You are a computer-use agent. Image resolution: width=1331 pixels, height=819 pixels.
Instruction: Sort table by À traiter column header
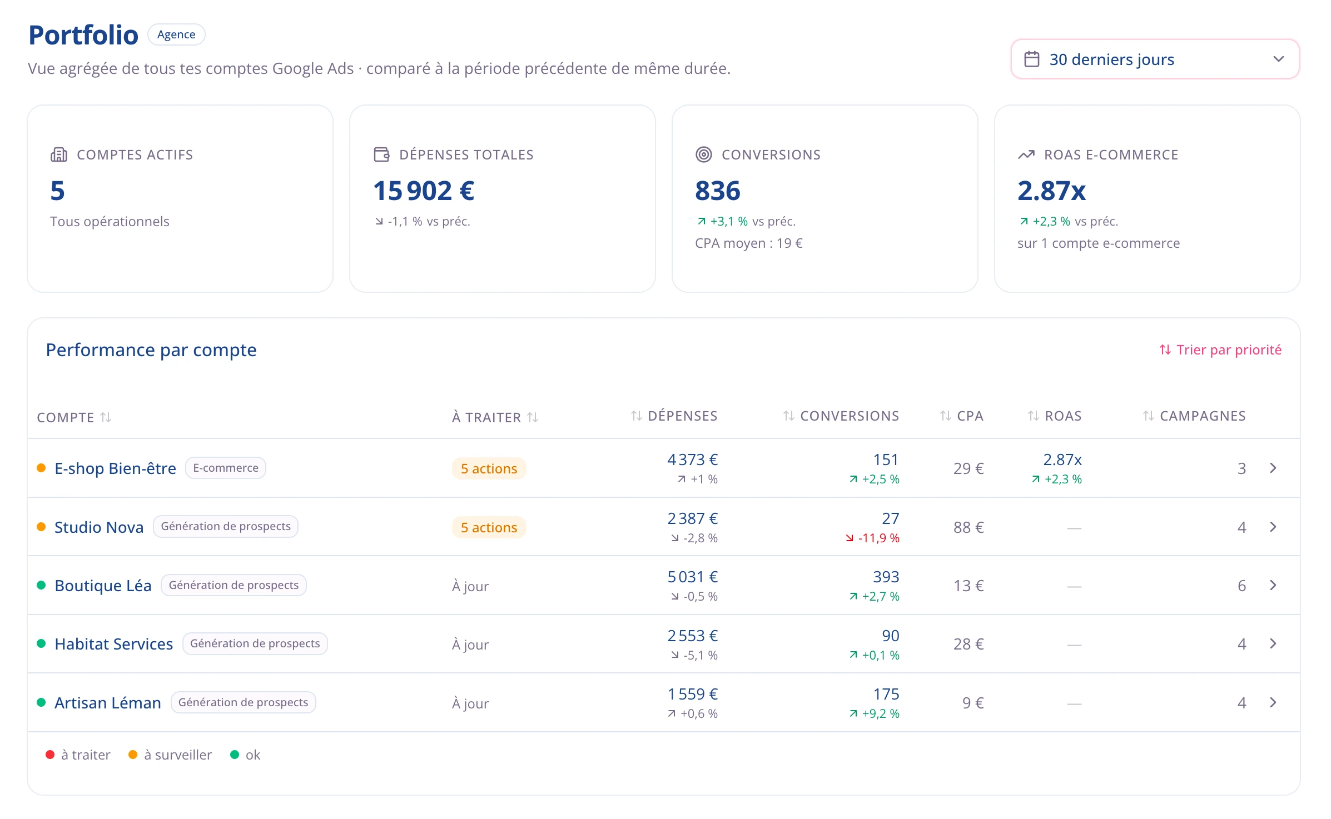[x=495, y=417]
